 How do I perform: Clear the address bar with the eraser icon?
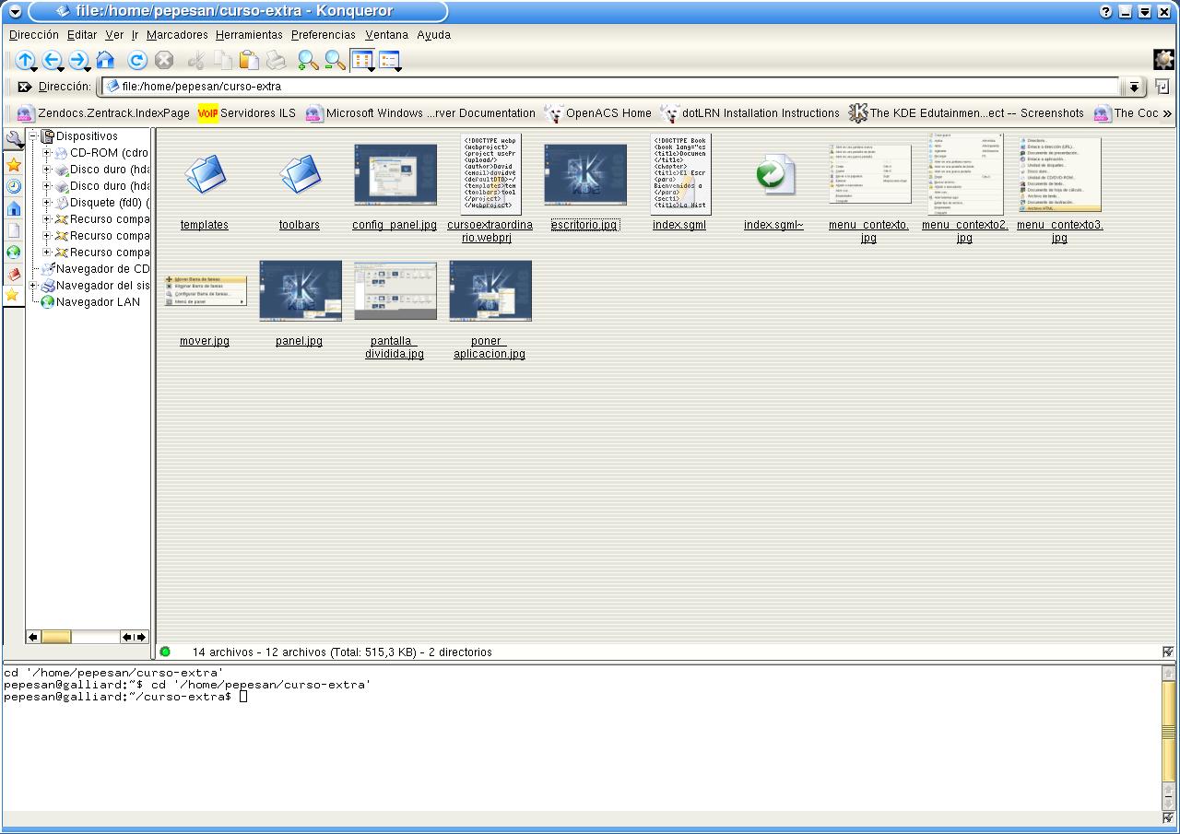(25, 87)
